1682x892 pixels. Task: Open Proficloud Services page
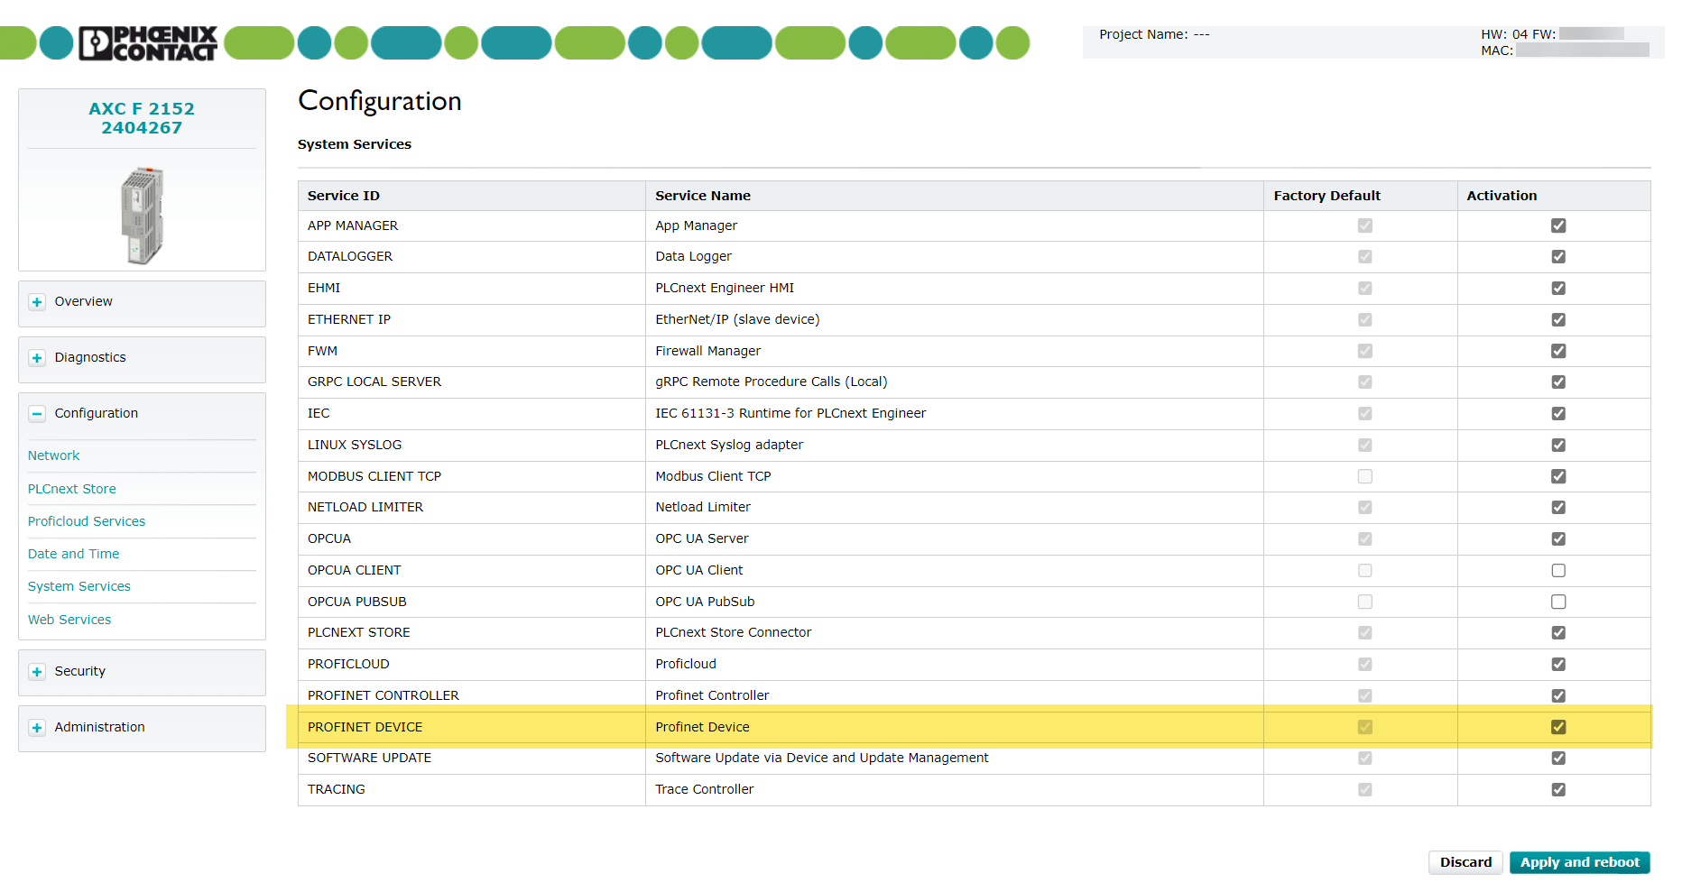pyautogui.click(x=87, y=521)
